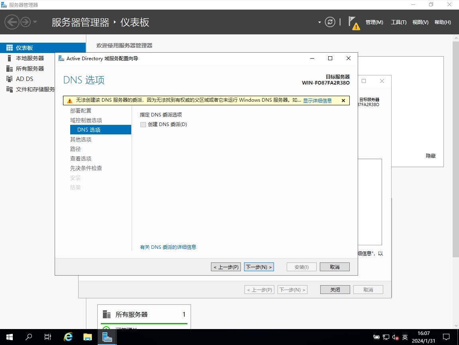Open navigation history dropdown arrow
The image size is (459, 345).
coord(35,22)
